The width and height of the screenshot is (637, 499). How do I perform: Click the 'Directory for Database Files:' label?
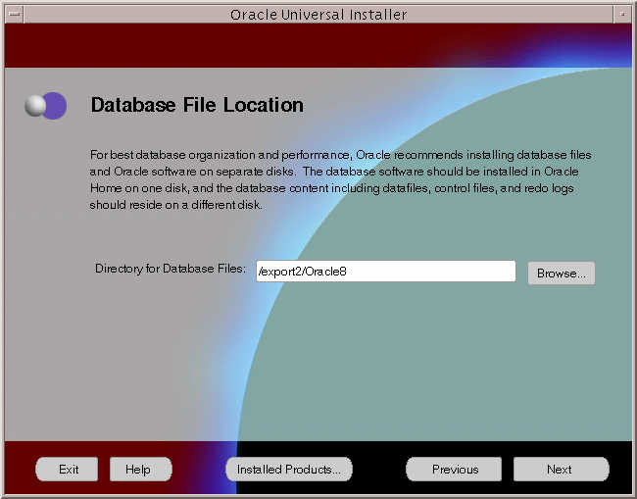click(171, 269)
